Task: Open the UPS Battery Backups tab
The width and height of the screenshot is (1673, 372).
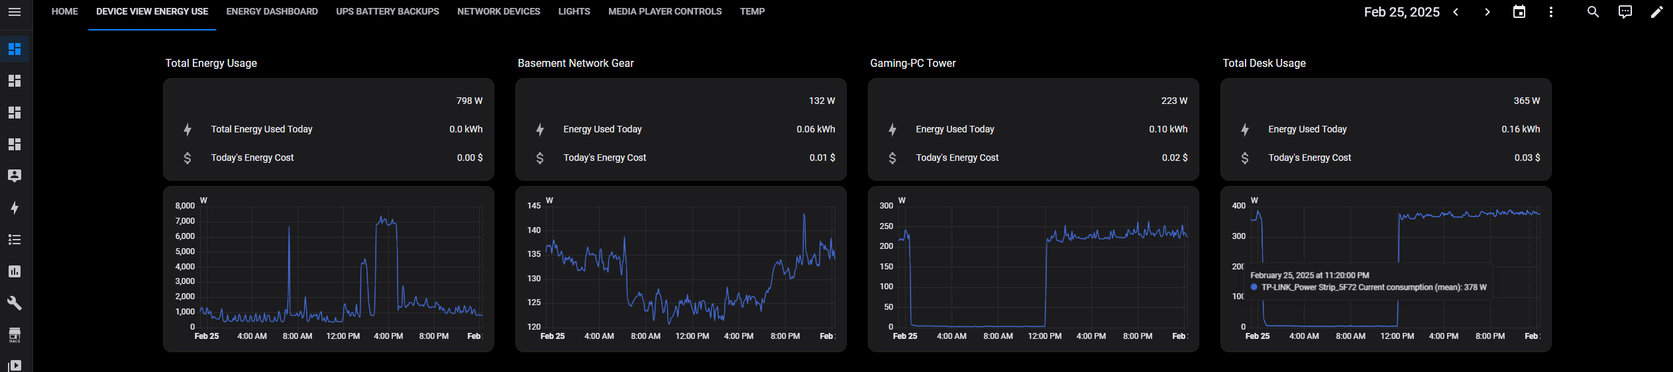Action: [x=388, y=12]
